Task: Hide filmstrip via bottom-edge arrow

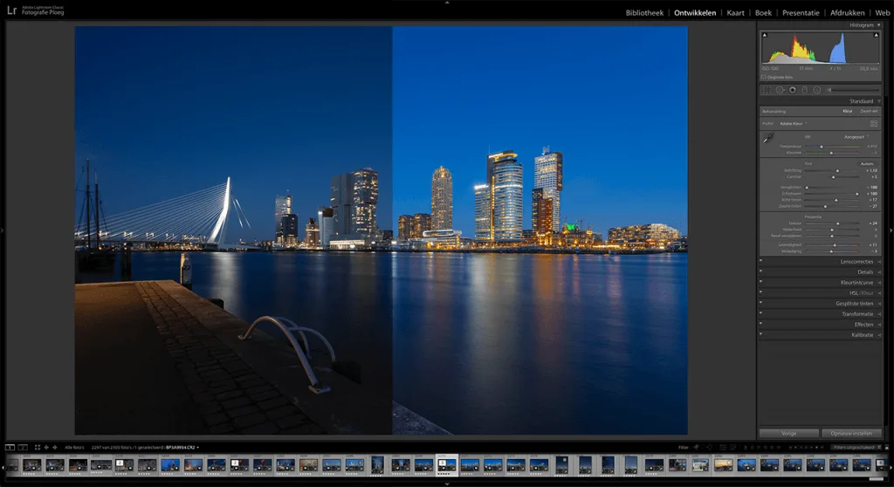Action: point(447,484)
